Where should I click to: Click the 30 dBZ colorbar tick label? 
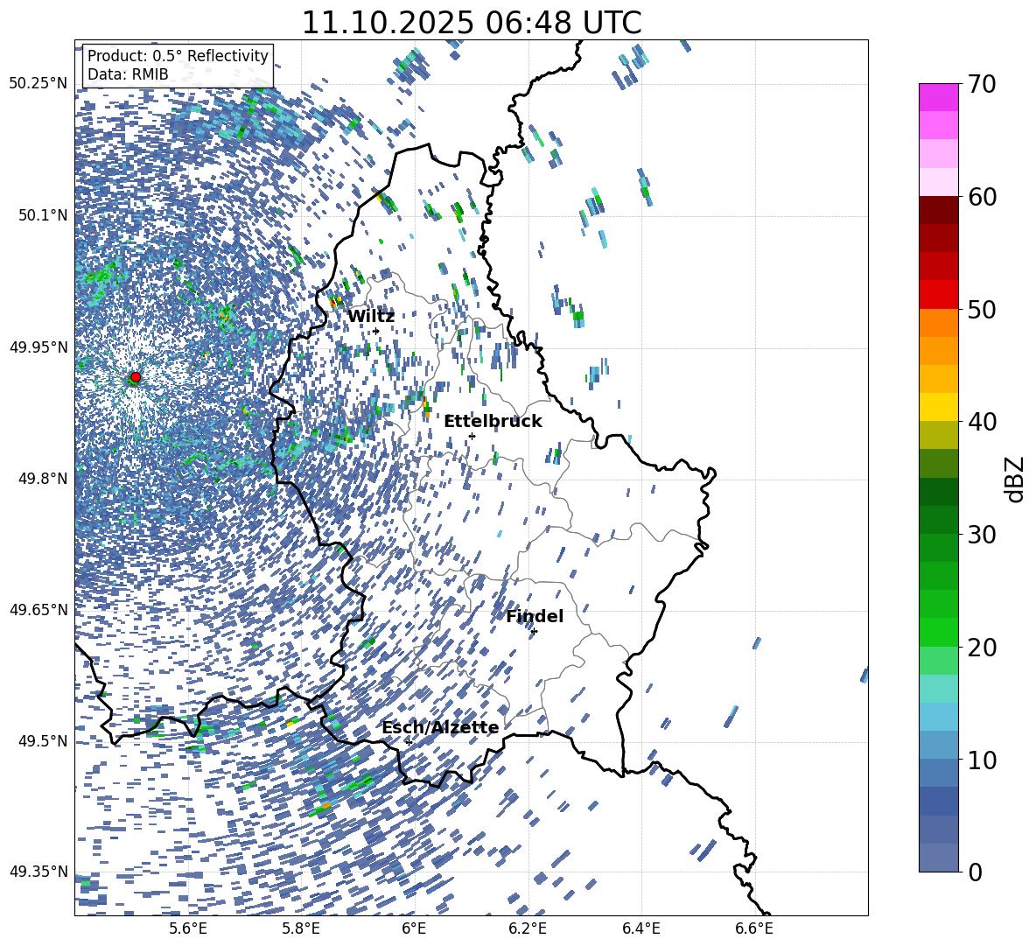click(982, 535)
